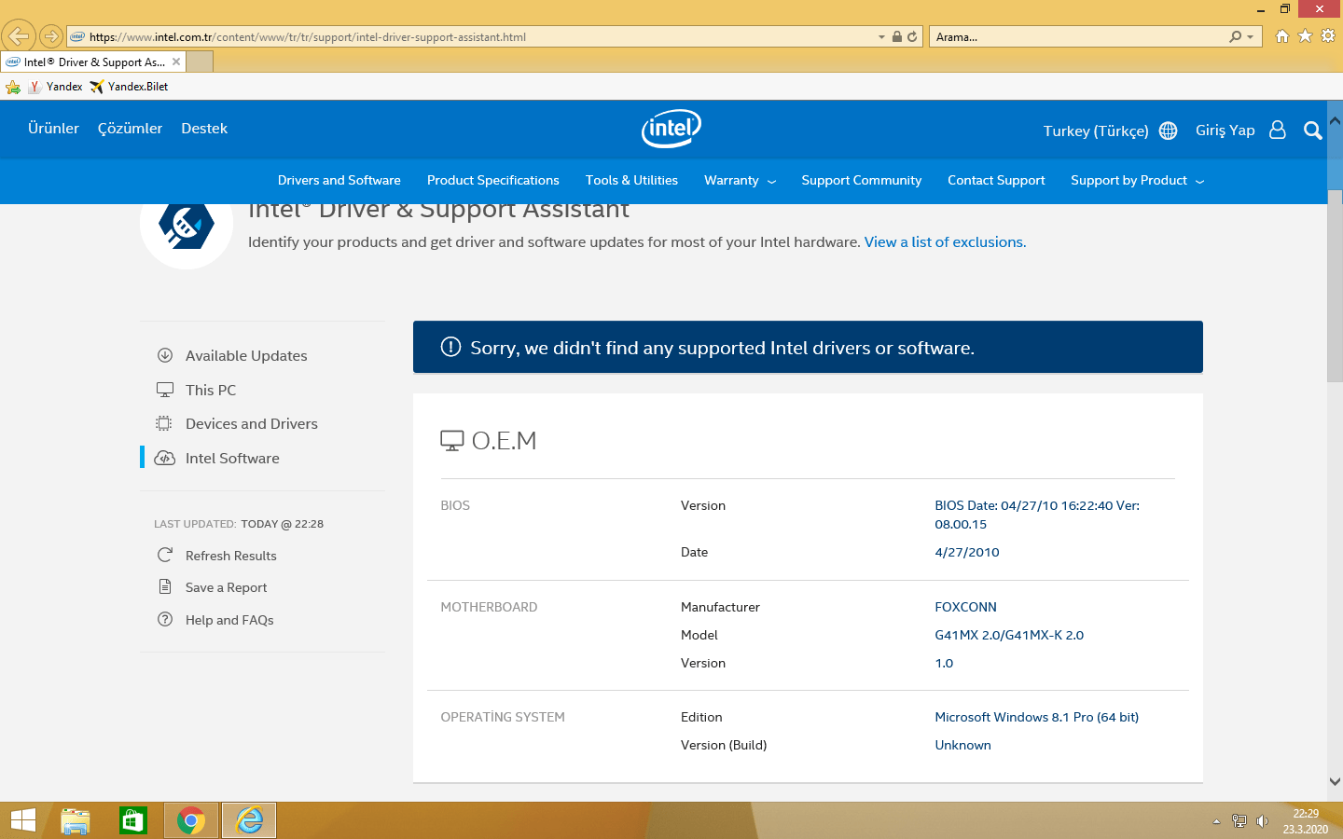Select the Intel Driver & Support browser tab
This screenshot has width=1343, height=839.
point(93,62)
